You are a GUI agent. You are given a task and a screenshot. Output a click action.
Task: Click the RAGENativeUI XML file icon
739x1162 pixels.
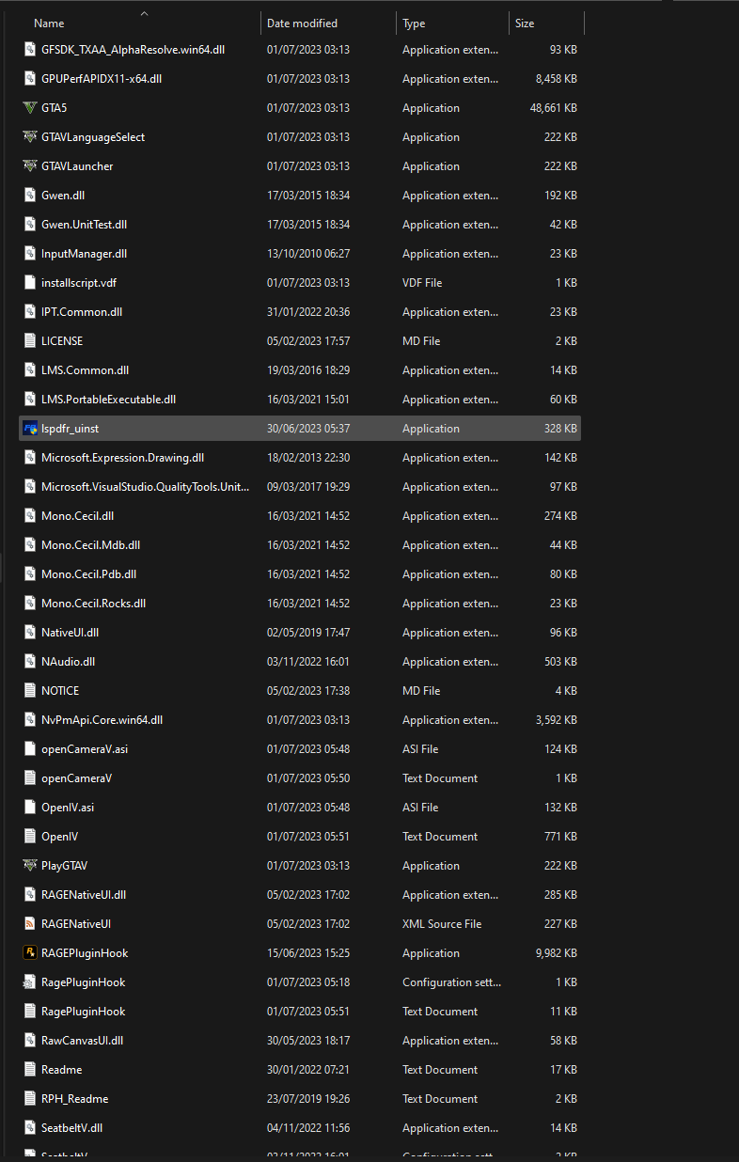pyautogui.click(x=30, y=924)
